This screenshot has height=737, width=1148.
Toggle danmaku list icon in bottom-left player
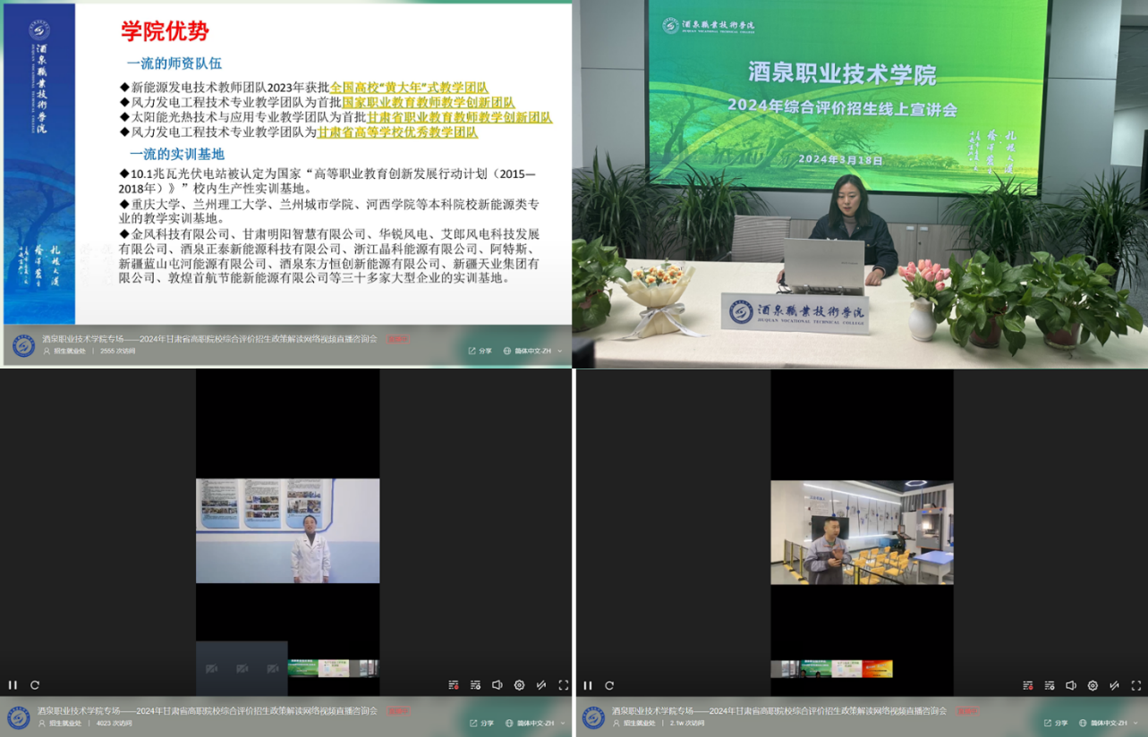click(454, 685)
